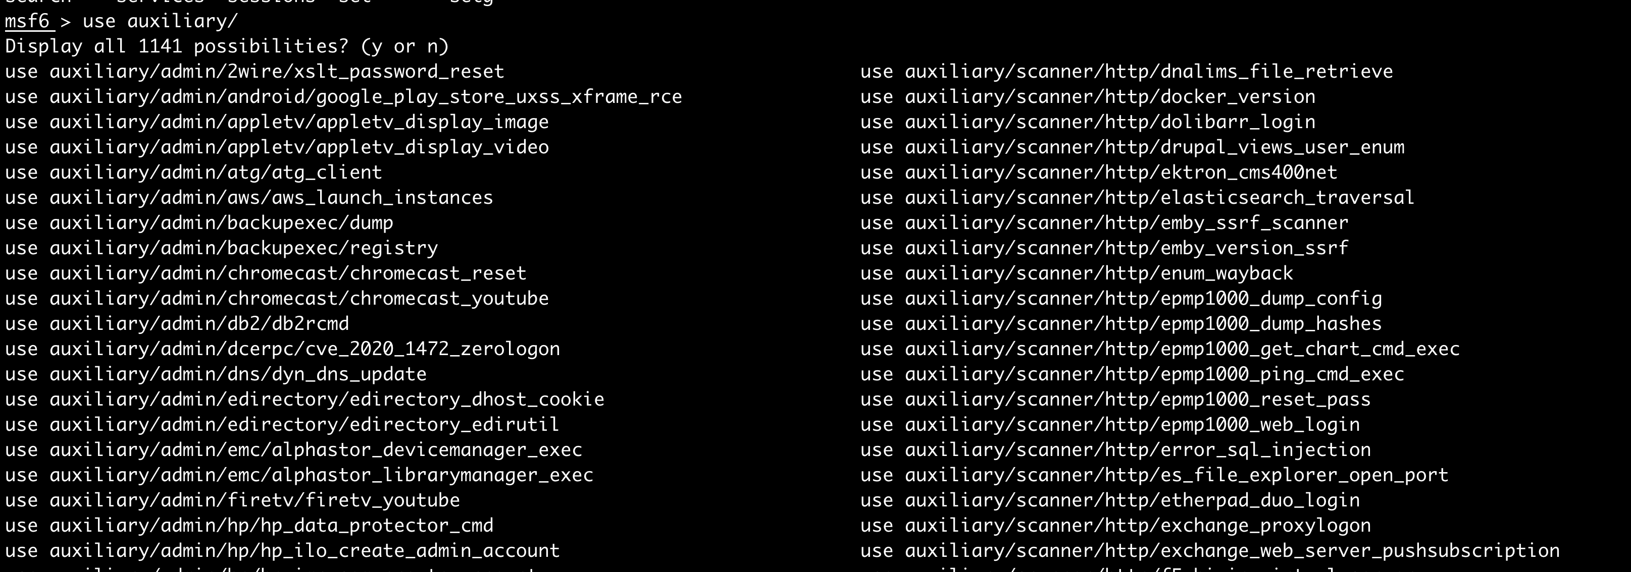Screen dimensions: 1631x572
Task: Click the hp_ilo_create_admin_account line
Action: point(282,551)
